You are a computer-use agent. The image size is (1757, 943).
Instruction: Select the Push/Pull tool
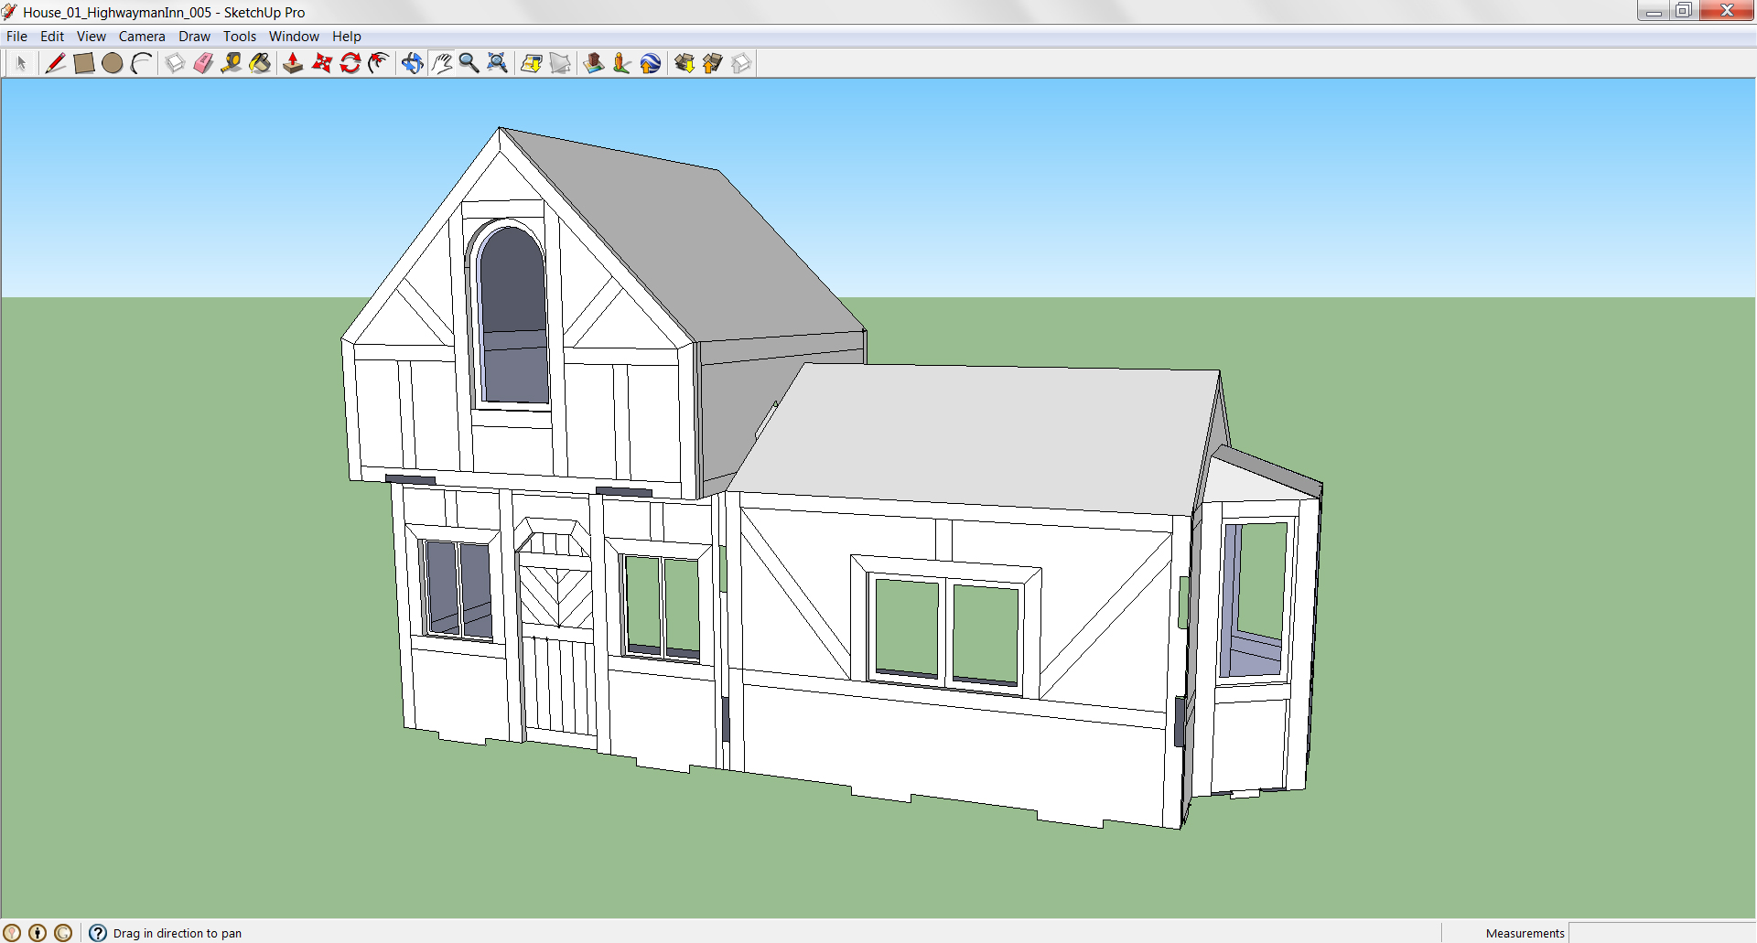[293, 63]
